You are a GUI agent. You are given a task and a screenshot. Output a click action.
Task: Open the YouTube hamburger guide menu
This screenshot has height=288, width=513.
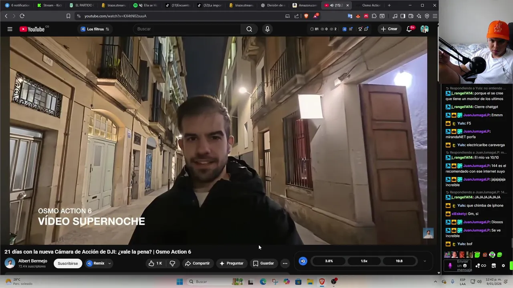[x=10, y=29]
